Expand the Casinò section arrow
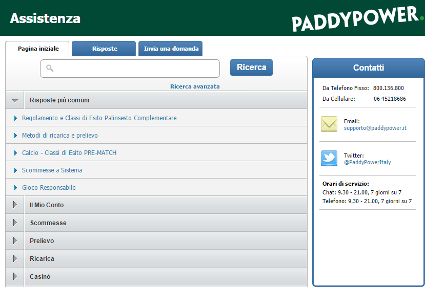Viewport: 425px width, 287px height. tap(15, 276)
